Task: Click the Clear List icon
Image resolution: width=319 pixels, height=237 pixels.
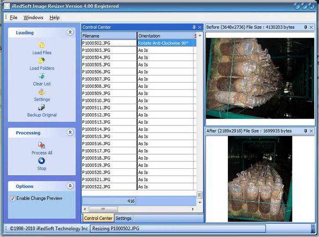Action: [x=41, y=76]
